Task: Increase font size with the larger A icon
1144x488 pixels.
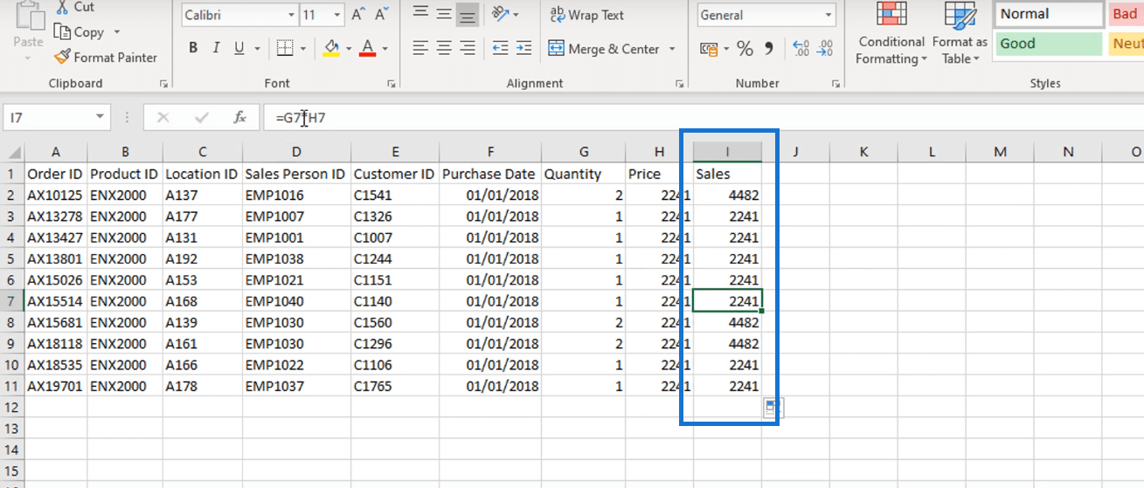Action: 358,15
